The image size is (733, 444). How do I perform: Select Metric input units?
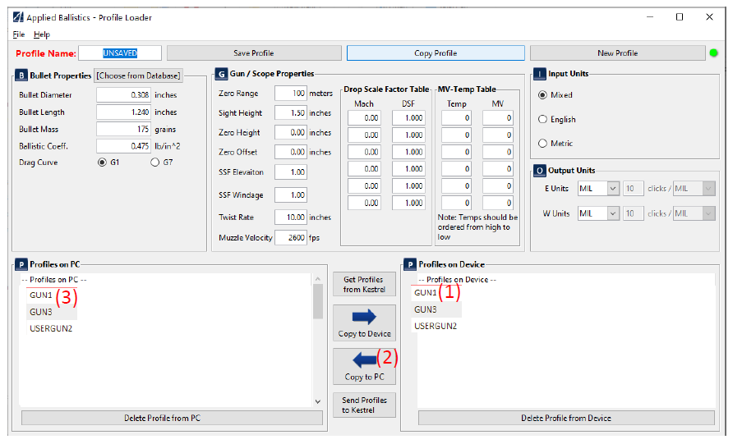pos(542,144)
